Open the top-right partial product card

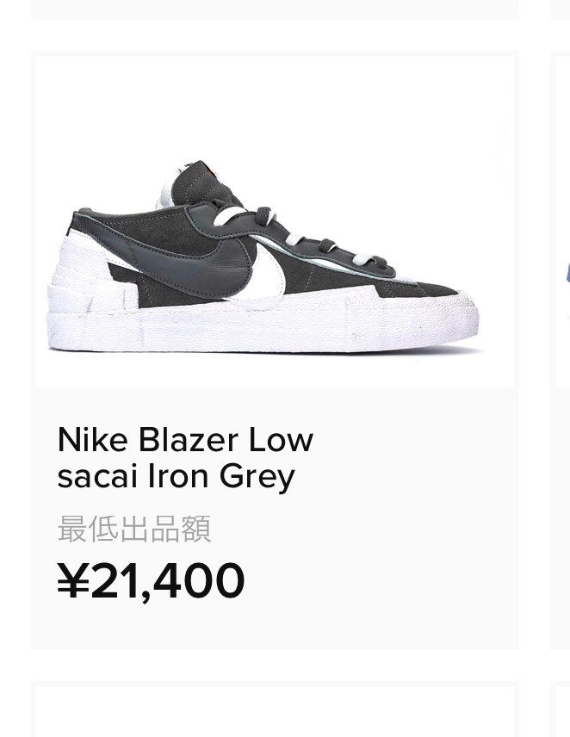[x=561, y=9]
